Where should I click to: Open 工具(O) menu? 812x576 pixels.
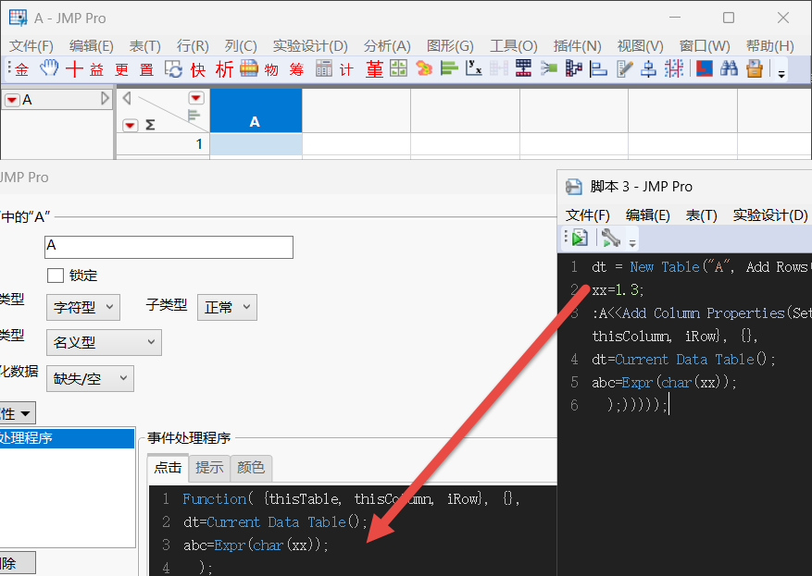coord(514,46)
